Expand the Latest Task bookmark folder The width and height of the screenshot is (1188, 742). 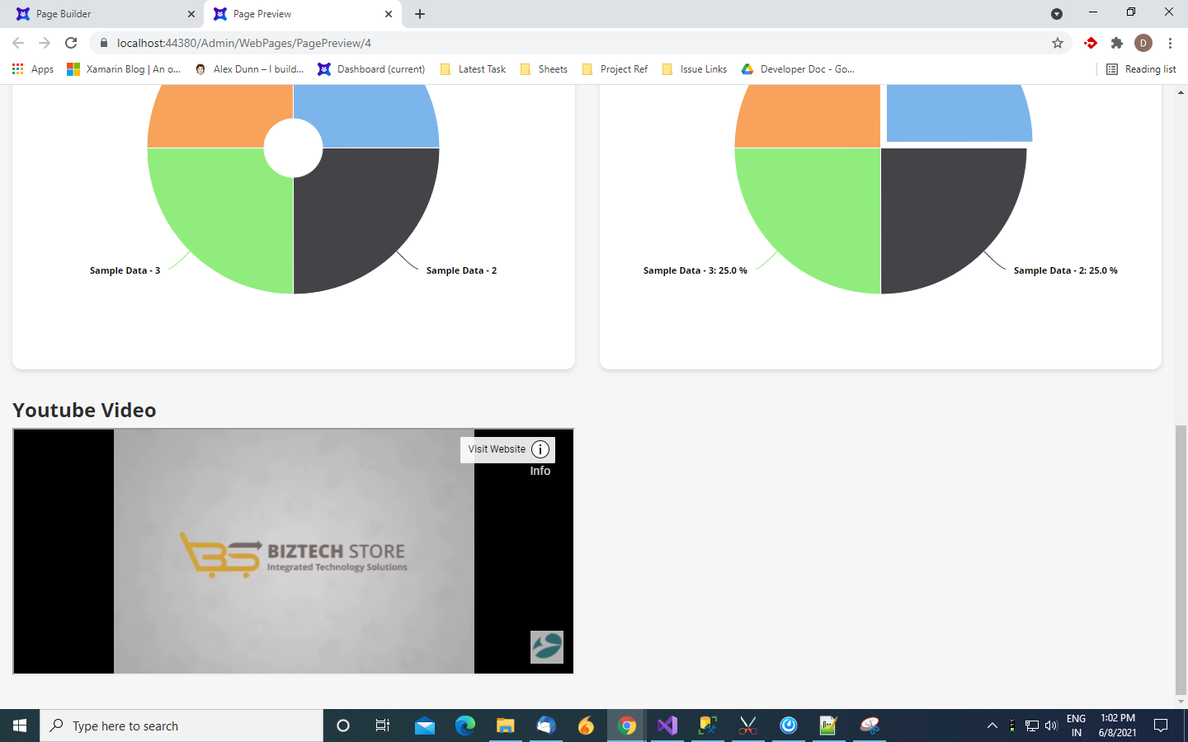tap(473, 69)
